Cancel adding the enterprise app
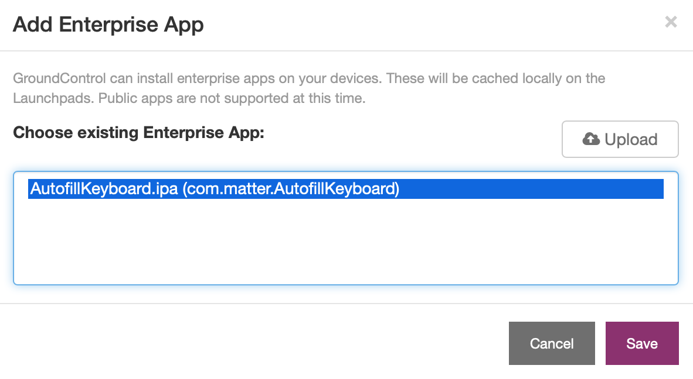The height and width of the screenshot is (379, 693). point(552,343)
